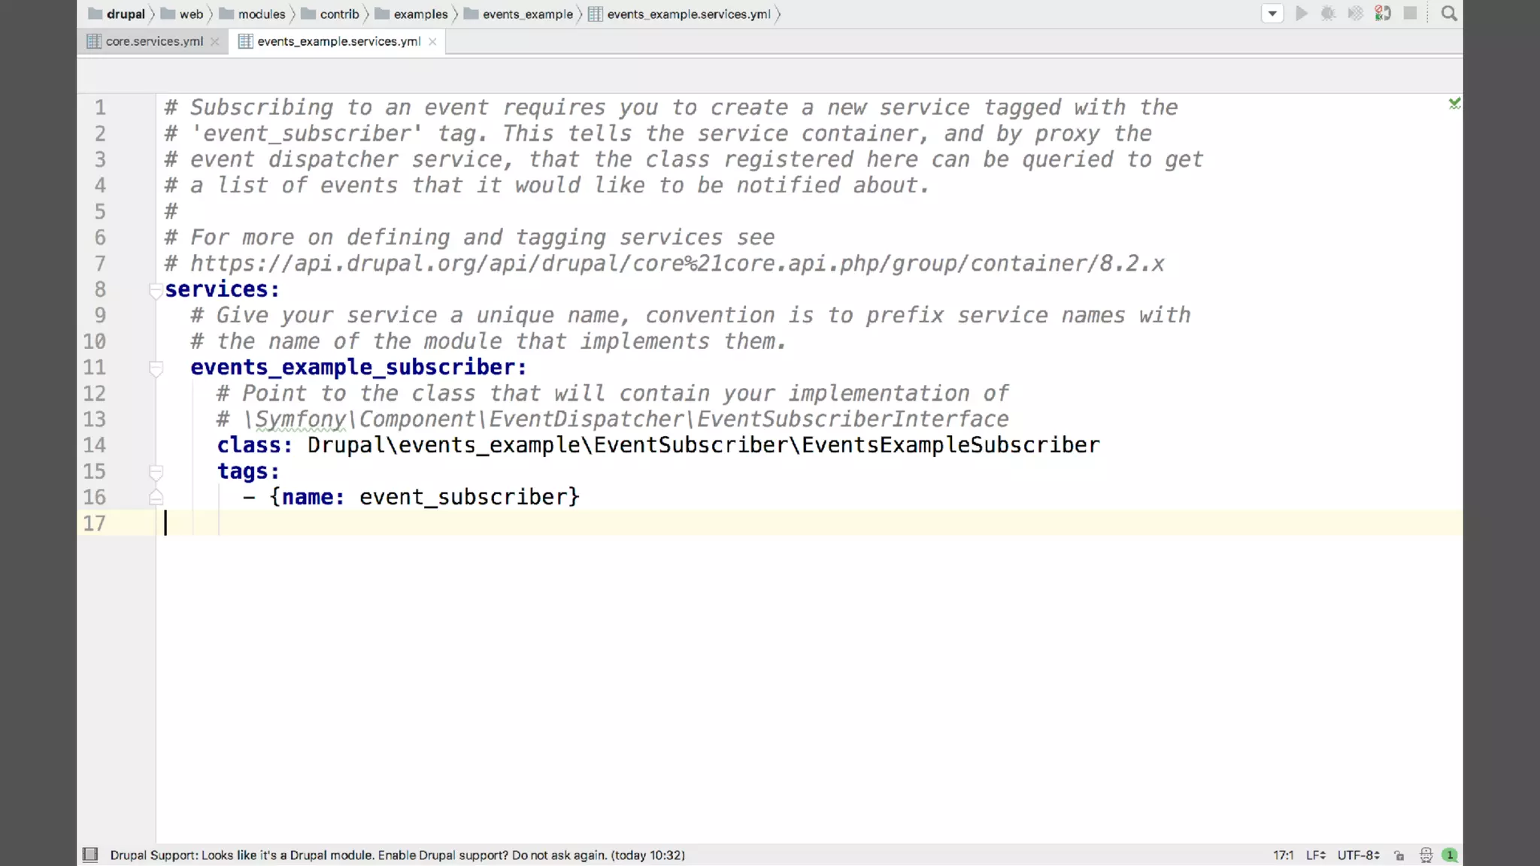Click the Stop square icon

pyautogui.click(x=1410, y=14)
